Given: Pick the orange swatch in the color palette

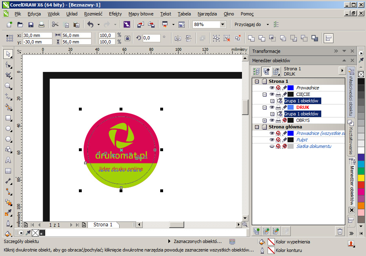Looking at the screenshot, I should [361, 206].
